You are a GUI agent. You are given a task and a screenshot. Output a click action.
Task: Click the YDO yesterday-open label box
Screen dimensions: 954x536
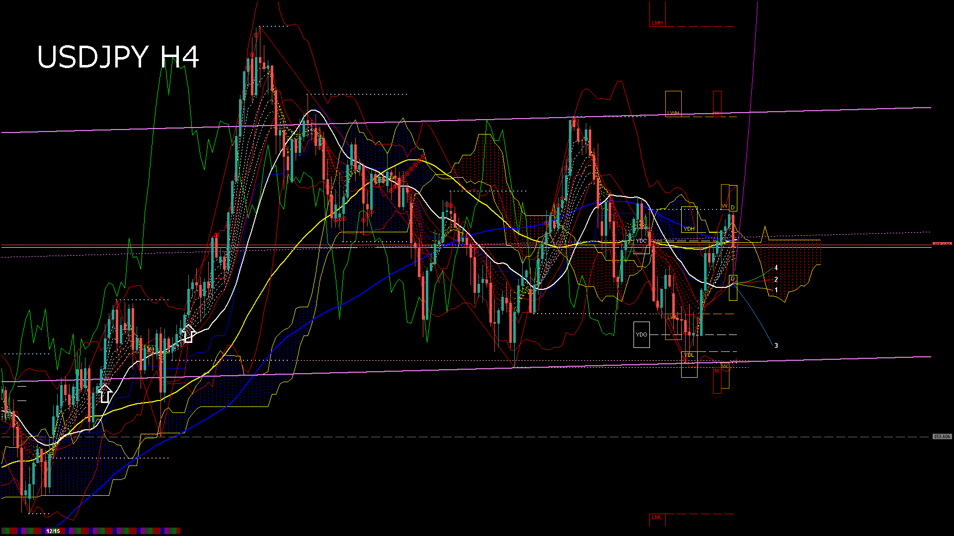[641, 335]
